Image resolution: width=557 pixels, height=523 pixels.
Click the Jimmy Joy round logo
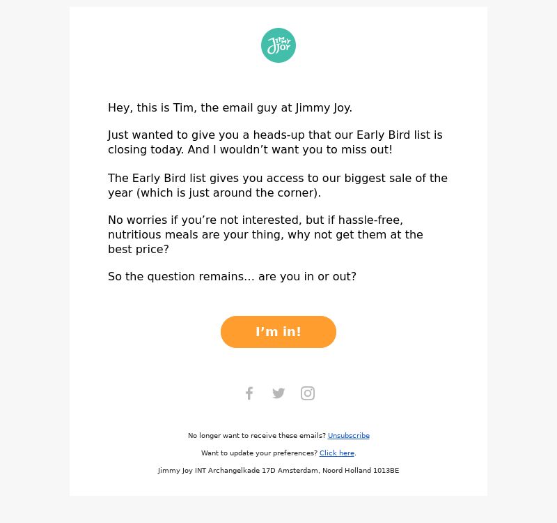point(278,45)
